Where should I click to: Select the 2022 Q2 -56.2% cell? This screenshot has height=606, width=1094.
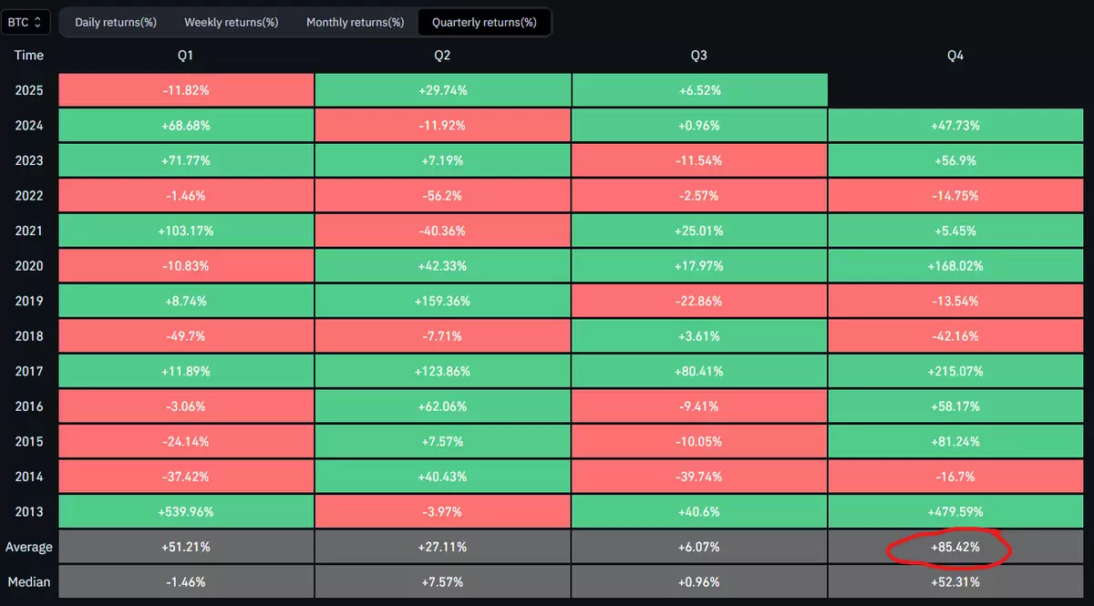[x=443, y=196]
